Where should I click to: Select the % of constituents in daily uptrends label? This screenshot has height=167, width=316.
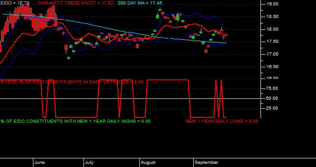click(x=72, y=82)
